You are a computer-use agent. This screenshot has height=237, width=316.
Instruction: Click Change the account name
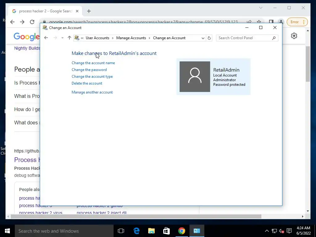(93, 63)
